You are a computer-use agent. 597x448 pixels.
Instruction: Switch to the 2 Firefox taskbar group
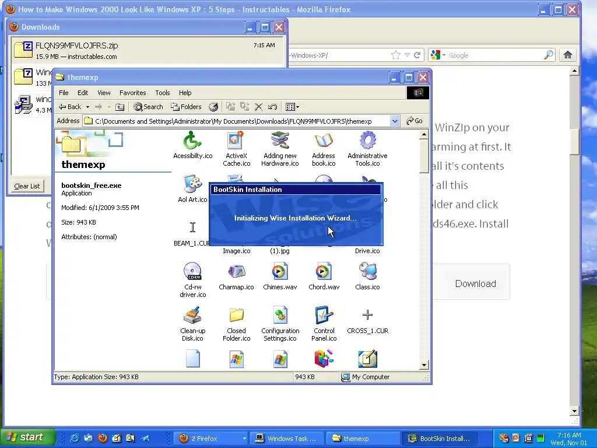click(x=210, y=439)
